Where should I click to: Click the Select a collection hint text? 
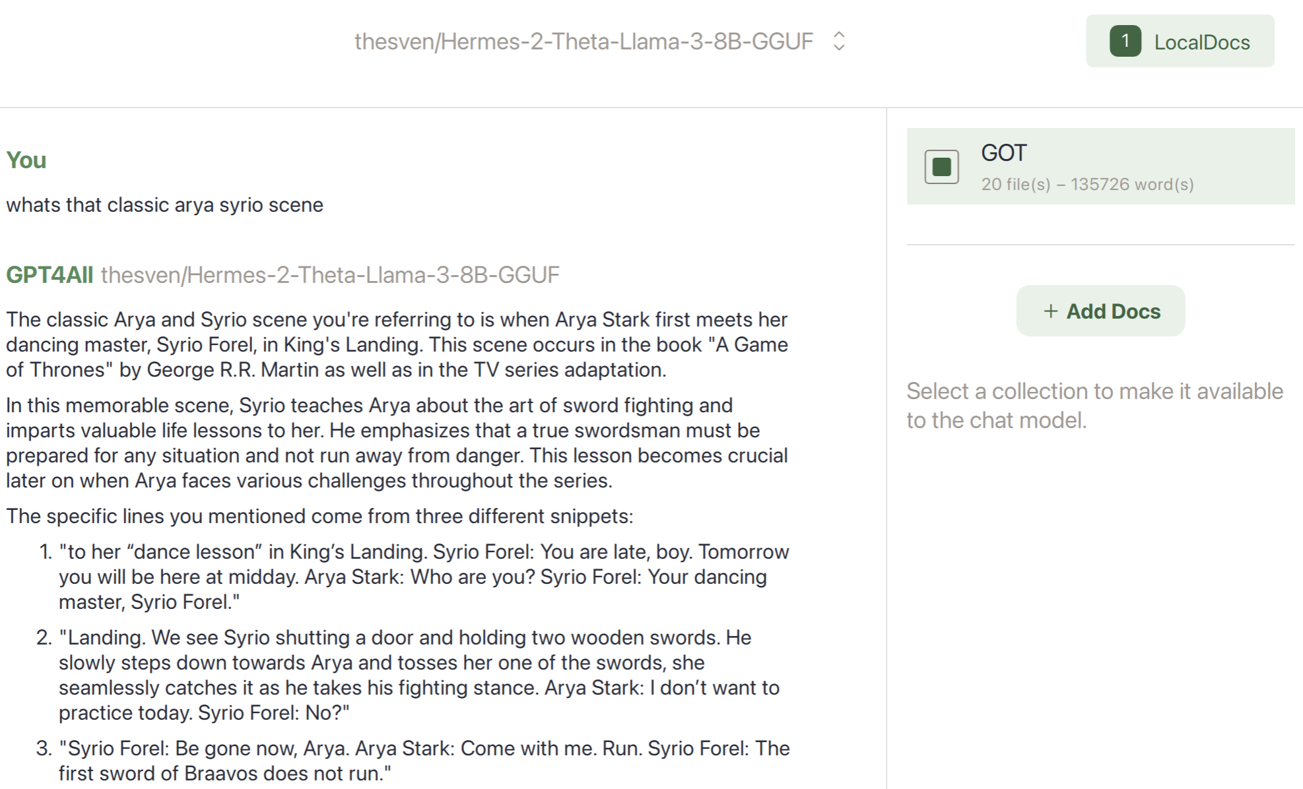click(x=1094, y=406)
